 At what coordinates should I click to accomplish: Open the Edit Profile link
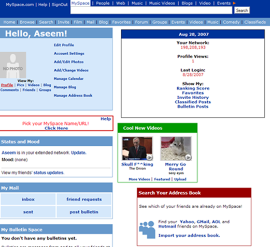64,45
